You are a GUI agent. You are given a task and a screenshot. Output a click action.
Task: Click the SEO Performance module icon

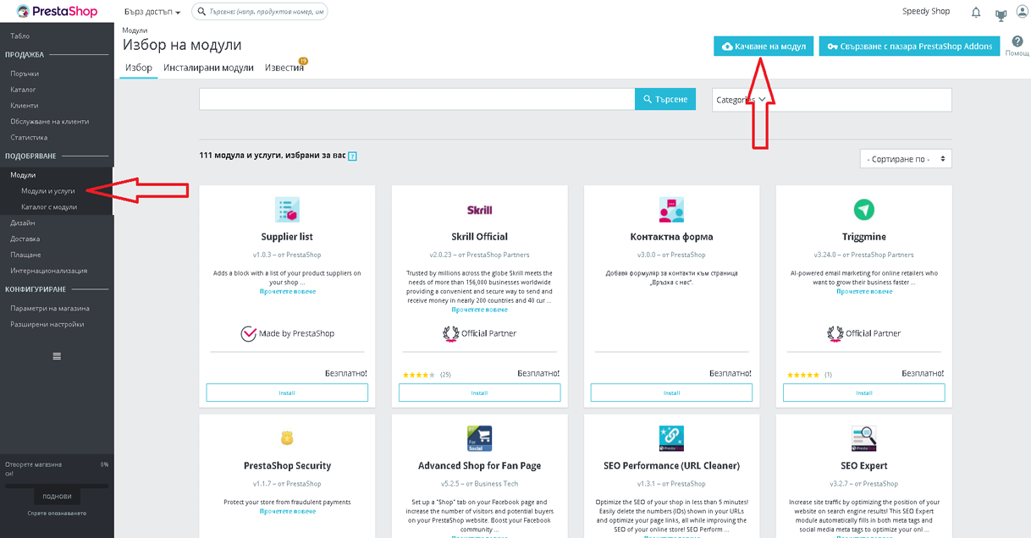pos(671,438)
